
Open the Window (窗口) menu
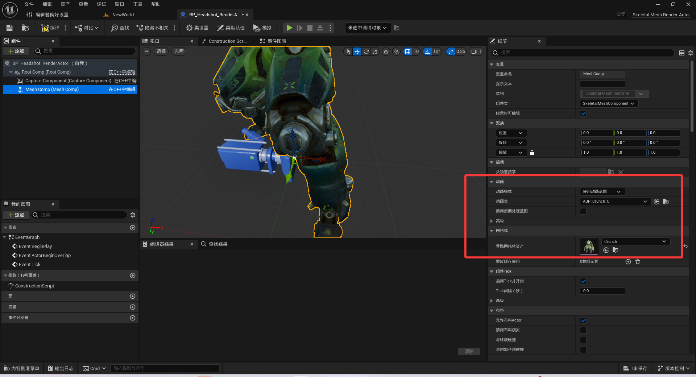(120, 4)
